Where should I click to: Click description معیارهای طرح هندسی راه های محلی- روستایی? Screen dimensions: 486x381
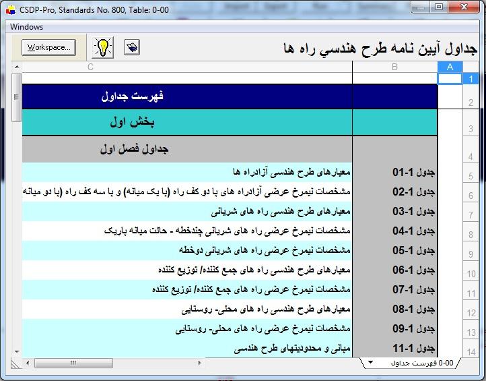[x=266, y=309]
